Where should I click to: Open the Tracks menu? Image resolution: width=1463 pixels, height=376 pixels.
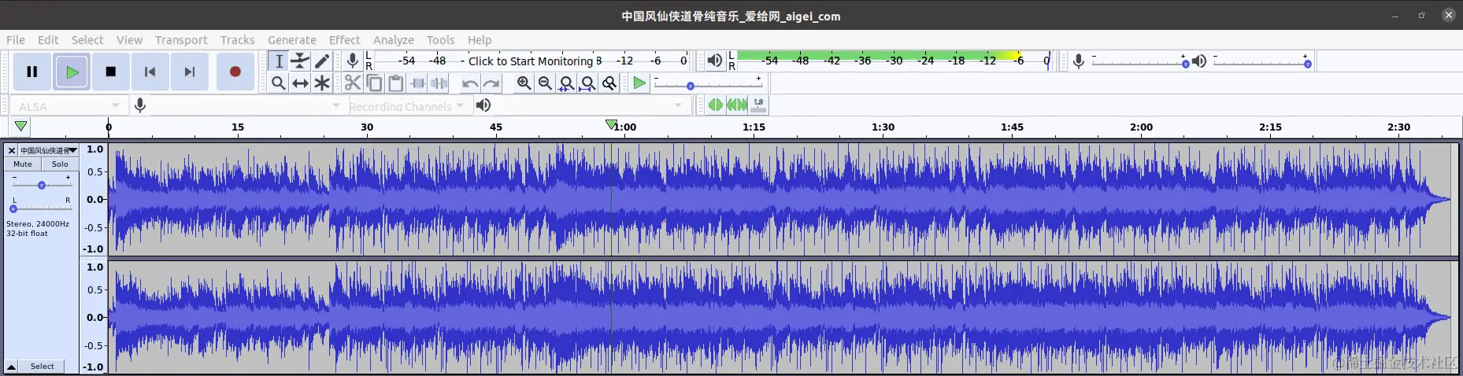(x=237, y=40)
